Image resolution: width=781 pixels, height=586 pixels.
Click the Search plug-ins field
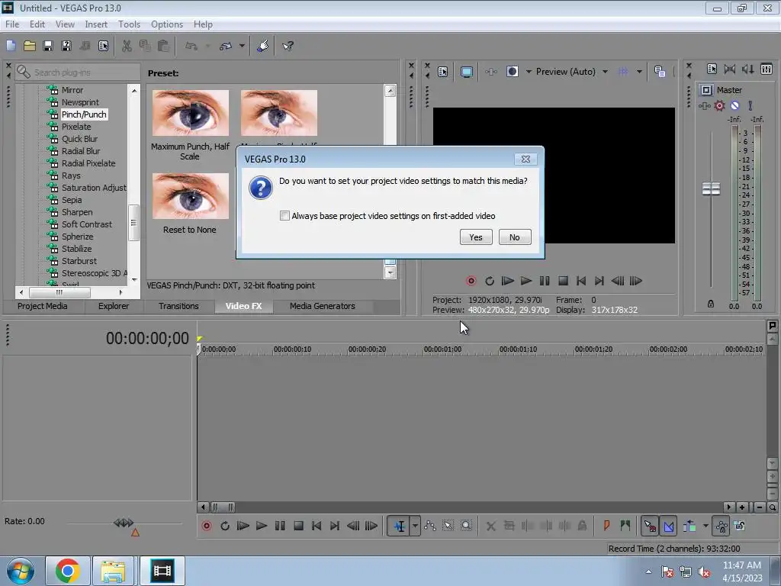point(78,72)
